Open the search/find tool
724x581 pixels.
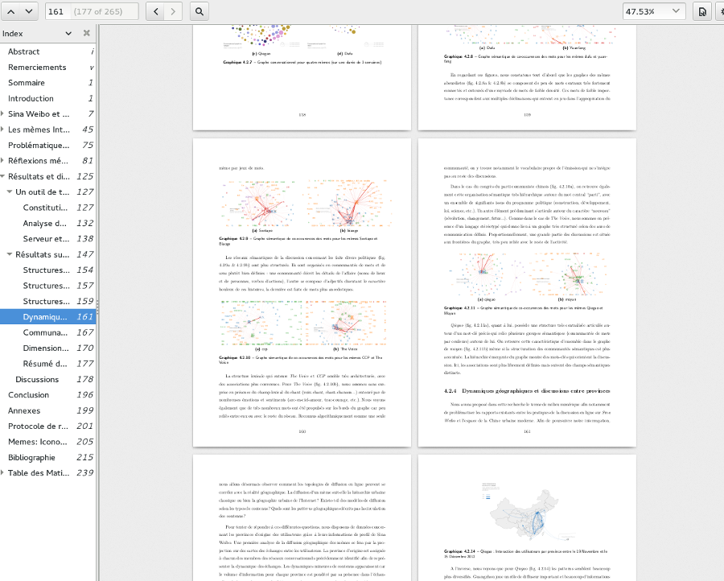coord(200,11)
